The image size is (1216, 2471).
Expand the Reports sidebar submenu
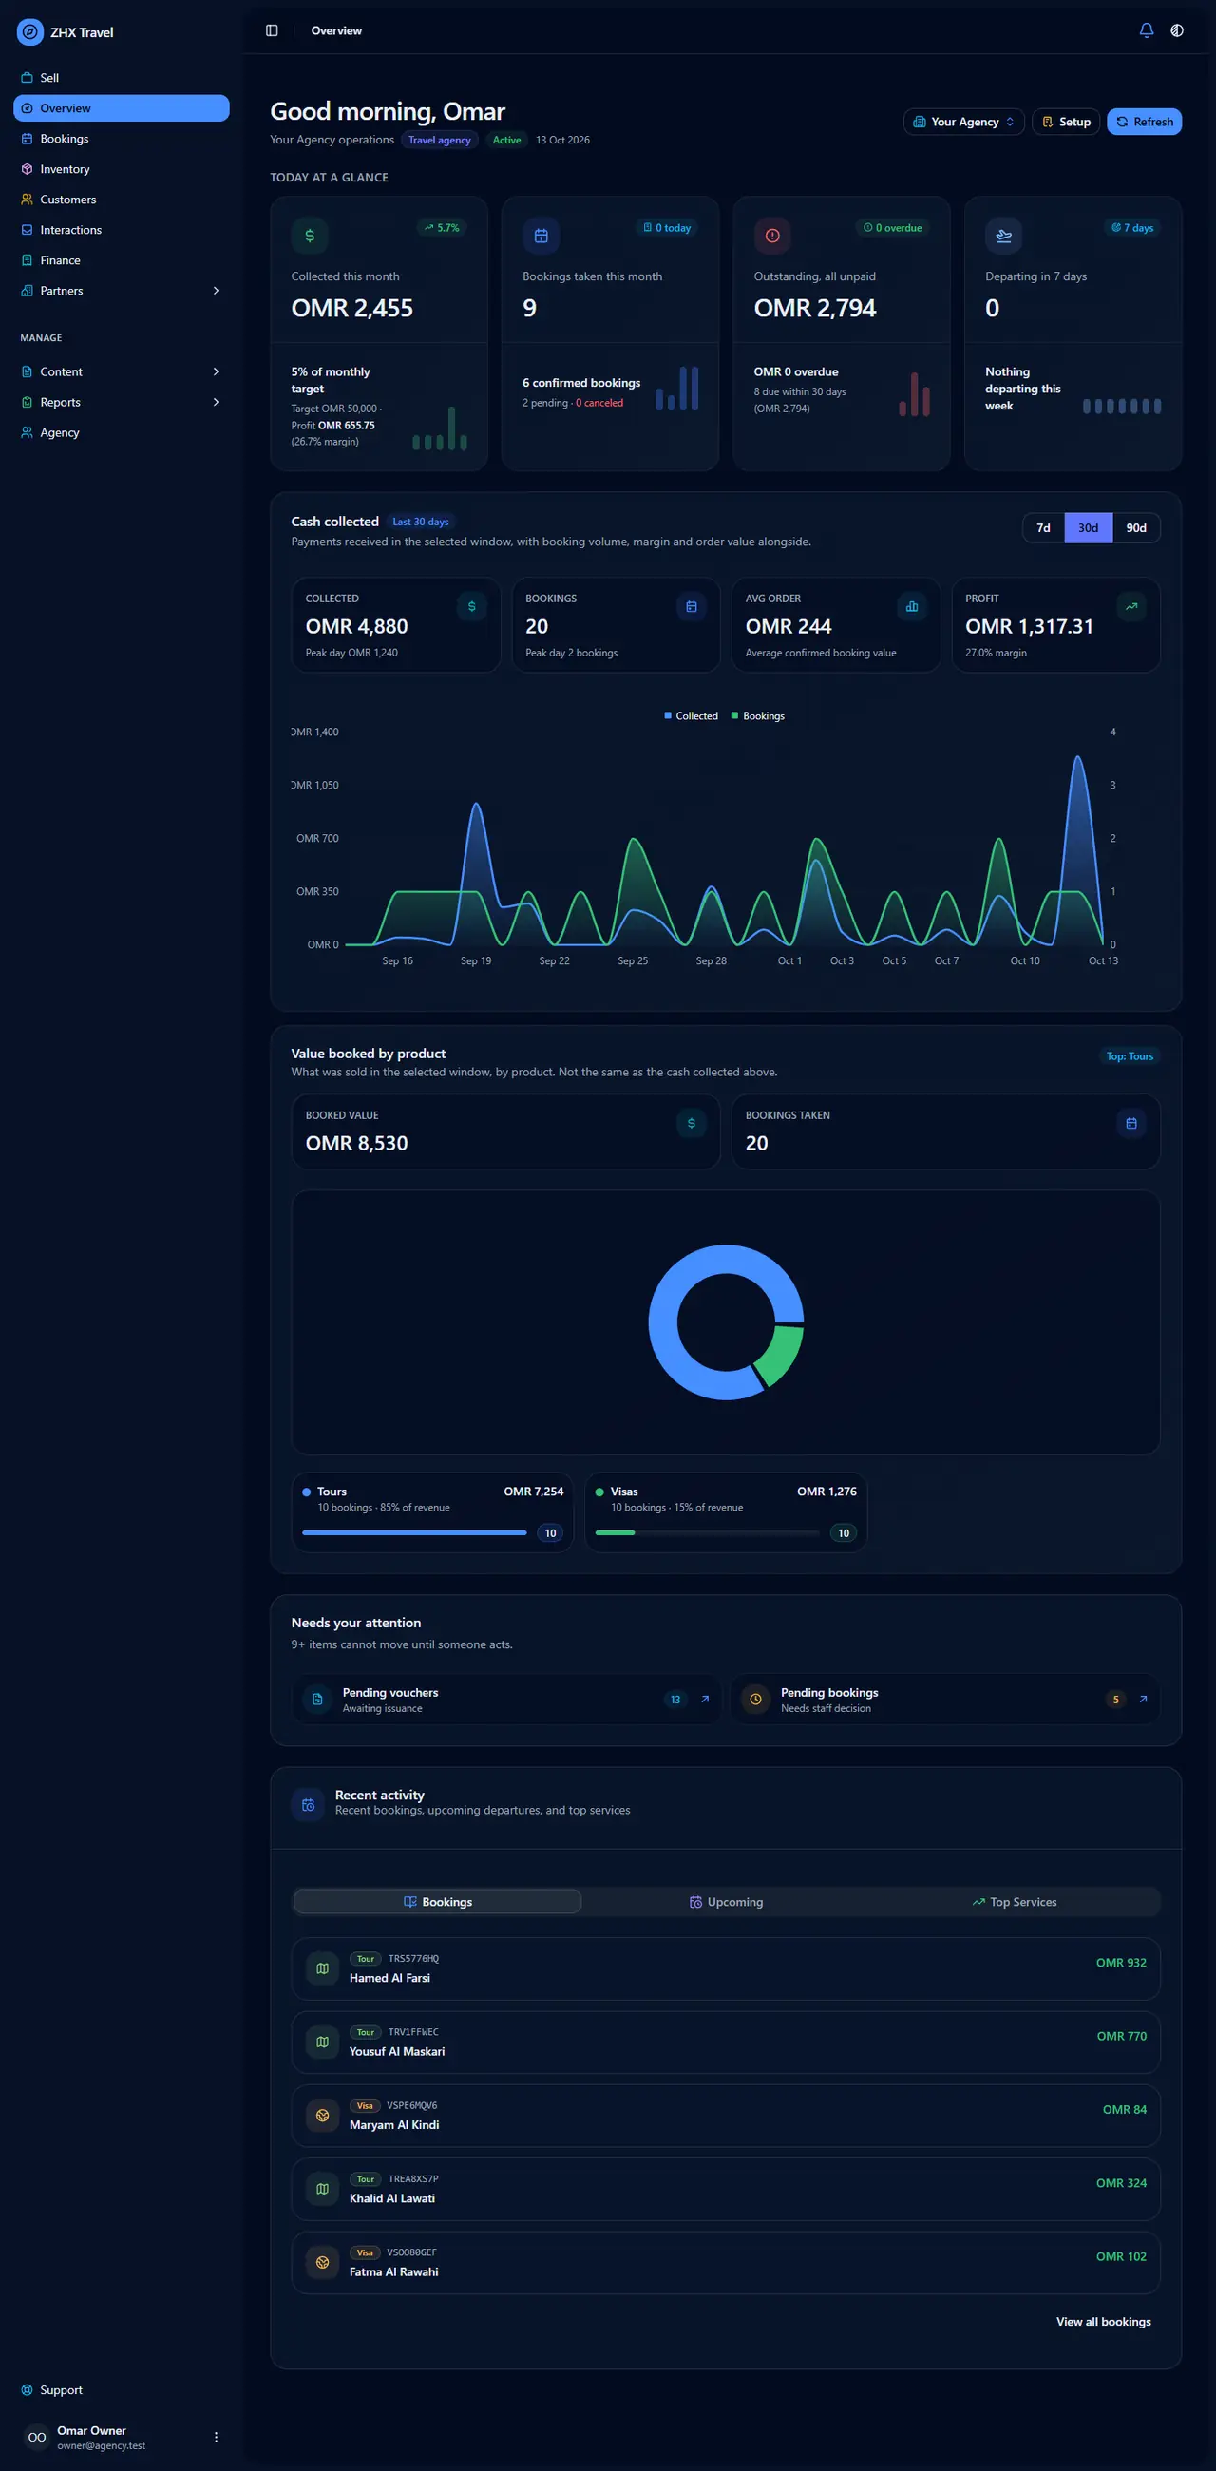pyautogui.click(x=216, y=402)
